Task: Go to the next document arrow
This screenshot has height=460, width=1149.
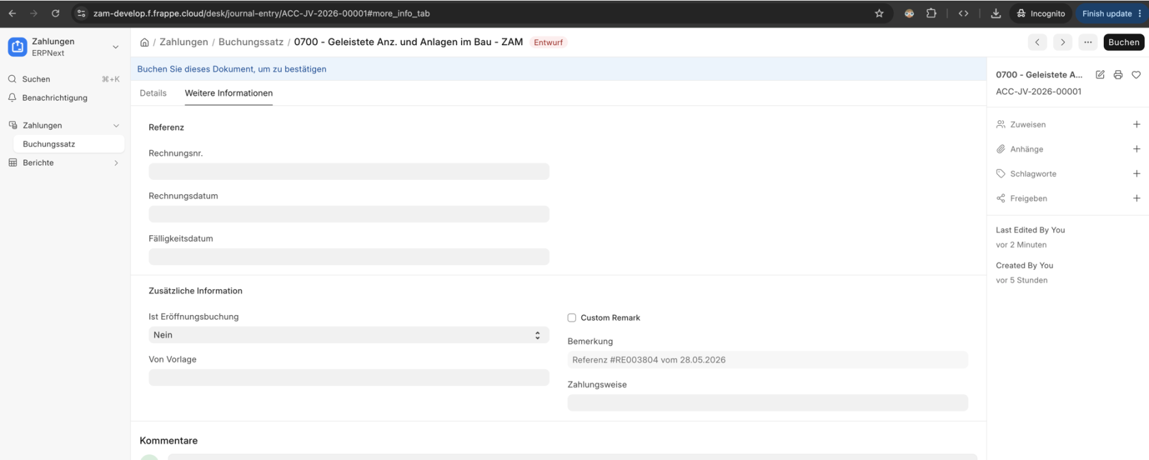Action: [x=1063, y=42]
